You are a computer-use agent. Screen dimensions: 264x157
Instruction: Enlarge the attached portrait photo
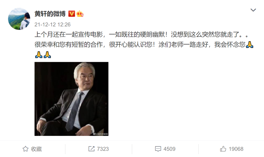pos(71,99)
